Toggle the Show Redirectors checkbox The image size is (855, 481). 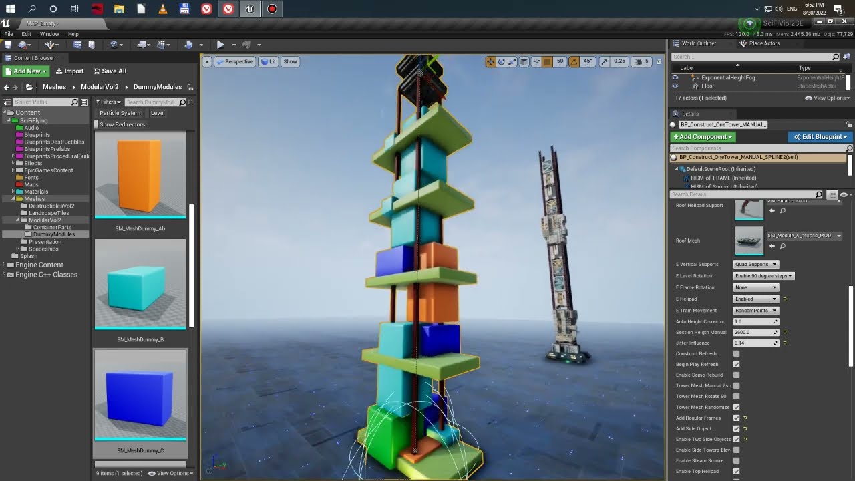click(x=96, y=124)
